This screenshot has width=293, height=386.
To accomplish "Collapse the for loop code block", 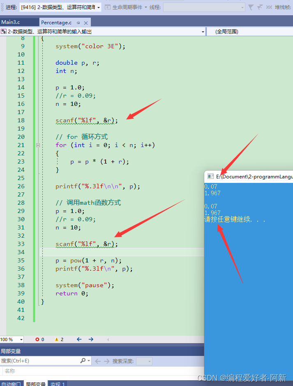I will pyautogui.click(x=38, y=145).
